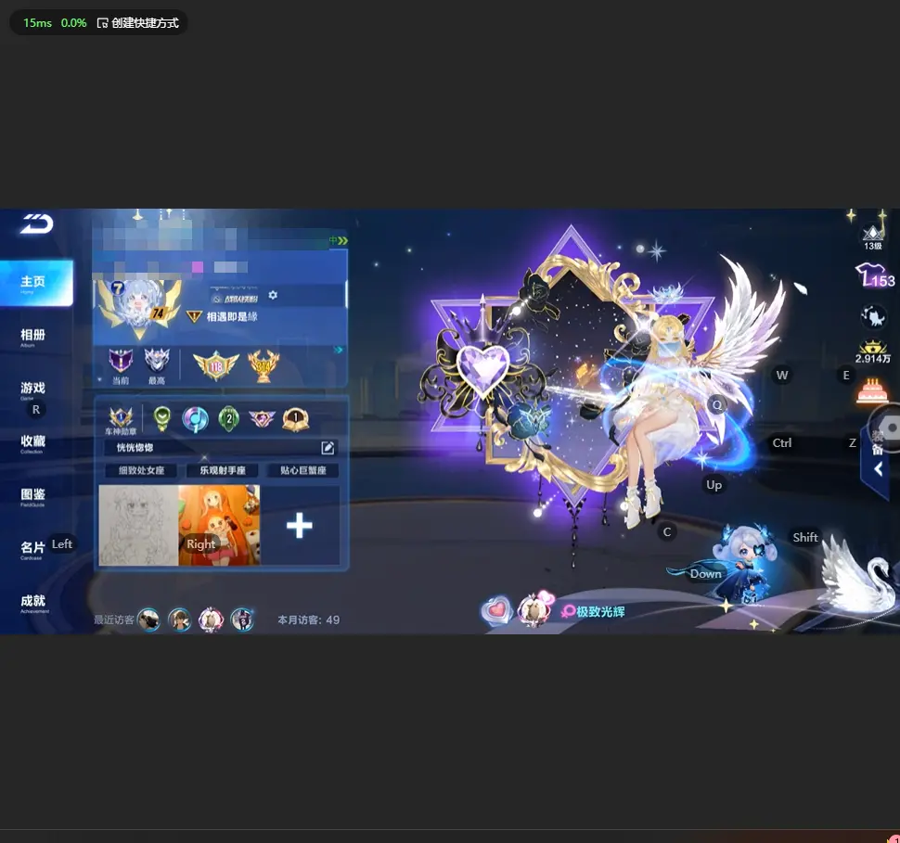Open the 图鉴 FieldGuide tab

click(32, 496)
